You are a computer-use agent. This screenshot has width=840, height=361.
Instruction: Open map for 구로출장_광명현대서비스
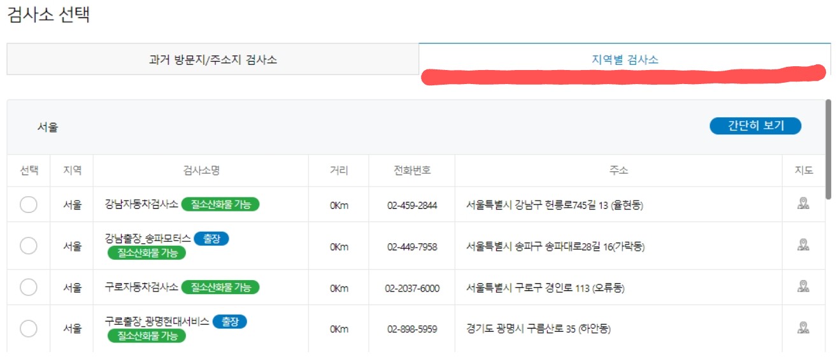coord(803,328)
